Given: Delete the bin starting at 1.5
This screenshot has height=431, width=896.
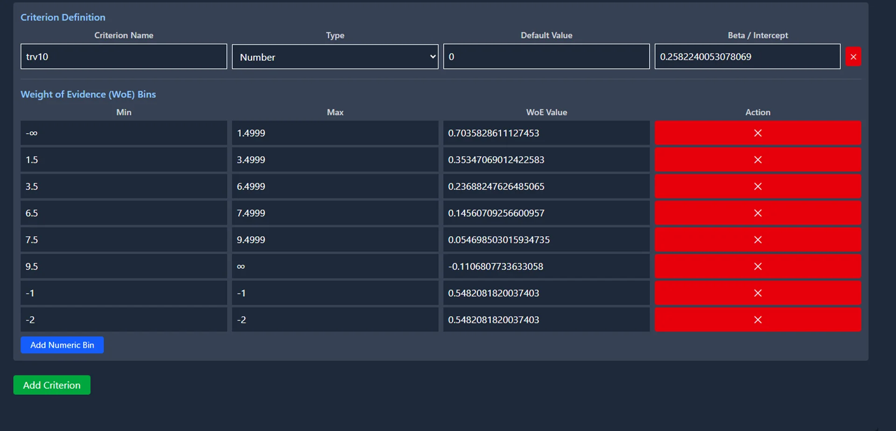Looking at the screenshot, I should (757, 160).
